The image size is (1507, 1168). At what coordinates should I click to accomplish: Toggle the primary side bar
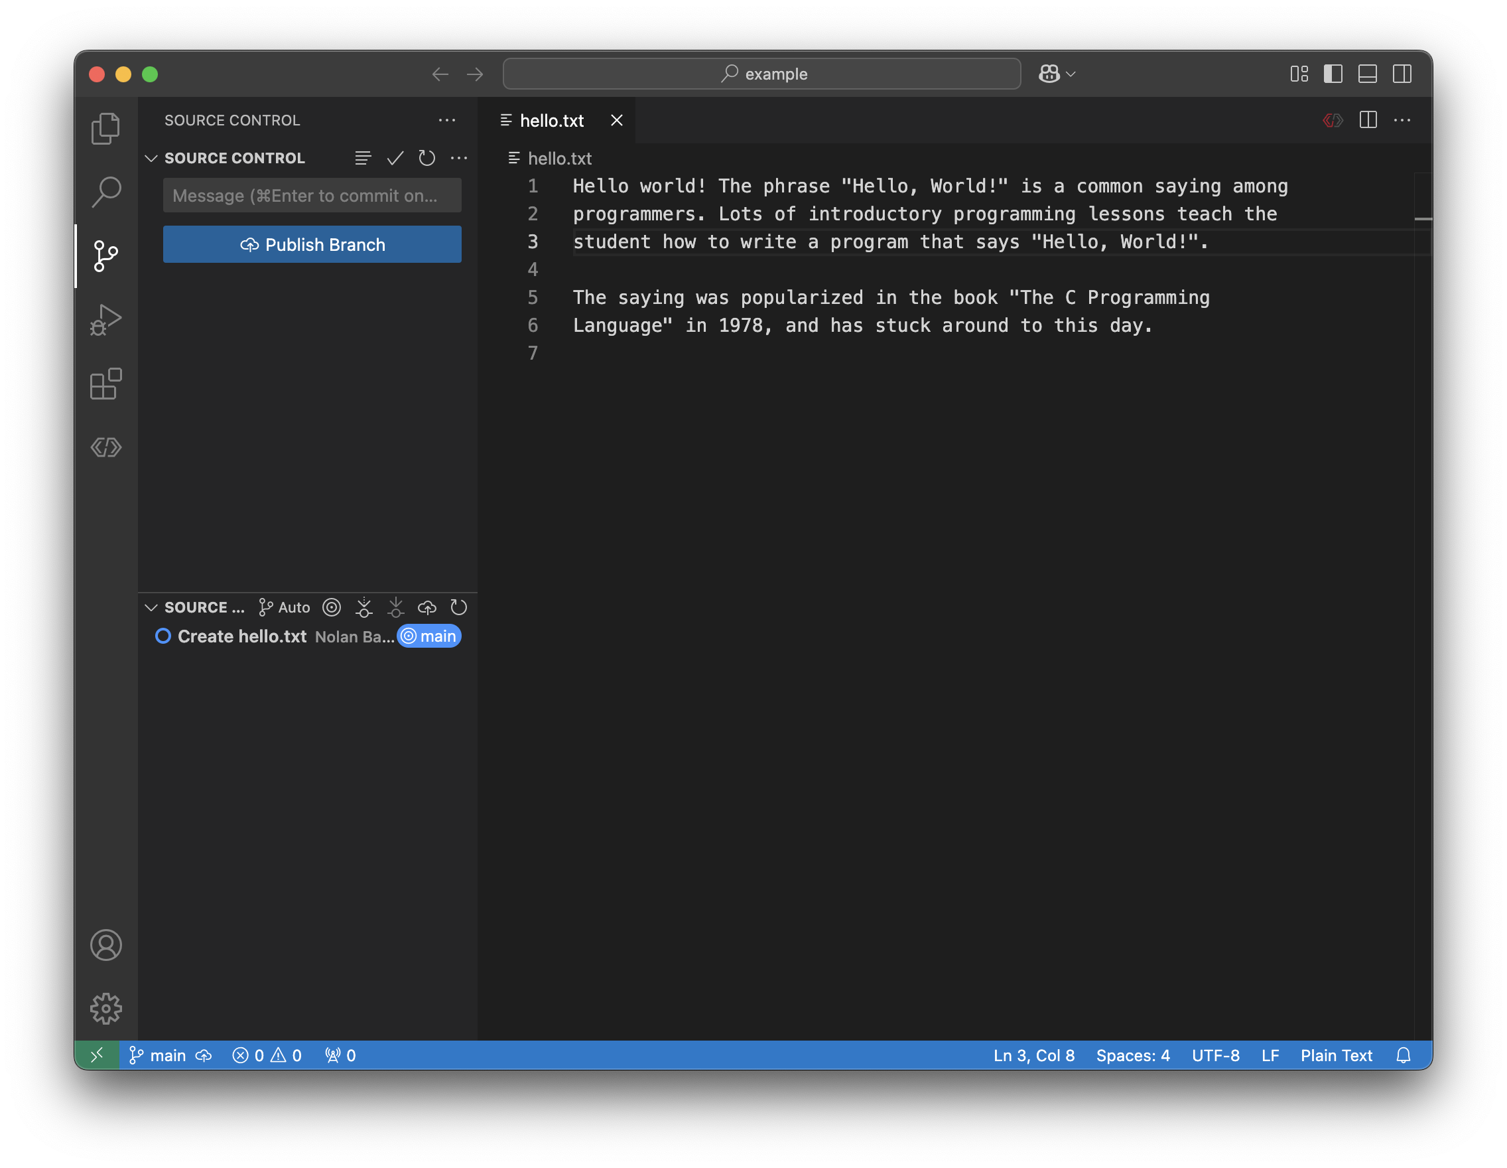1333,74
